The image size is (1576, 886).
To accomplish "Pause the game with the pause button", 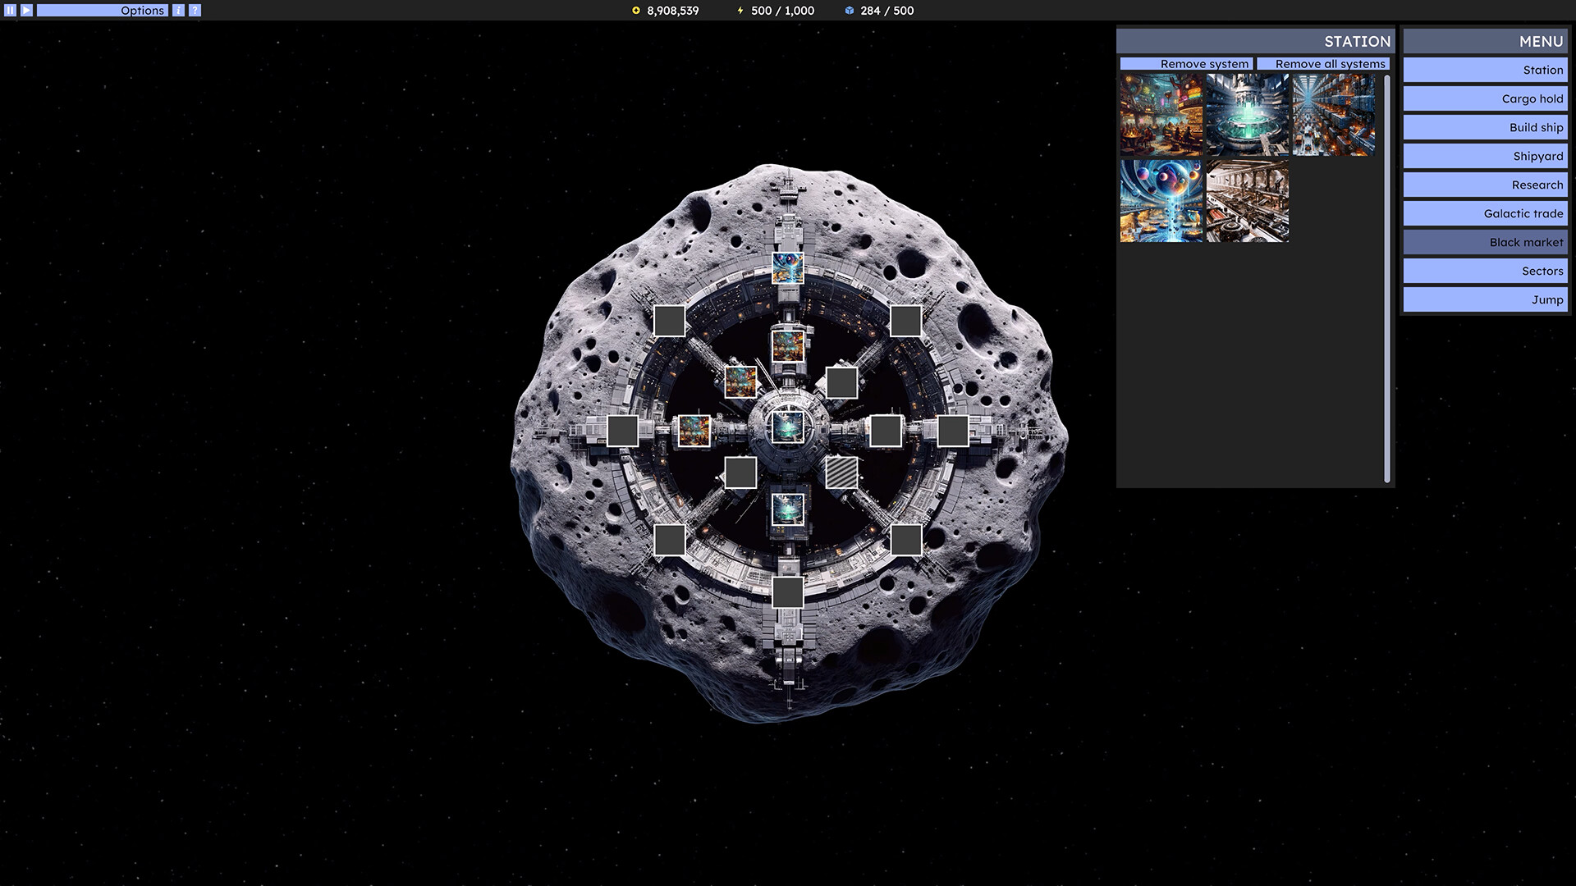I will 9,10.
